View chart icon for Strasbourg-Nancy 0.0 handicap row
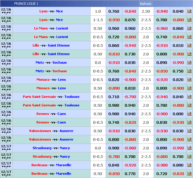 point(189,148)
